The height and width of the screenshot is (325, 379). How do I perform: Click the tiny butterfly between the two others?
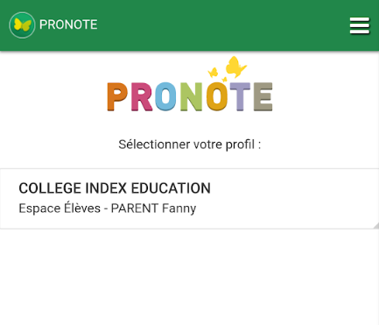coord(224,79)
